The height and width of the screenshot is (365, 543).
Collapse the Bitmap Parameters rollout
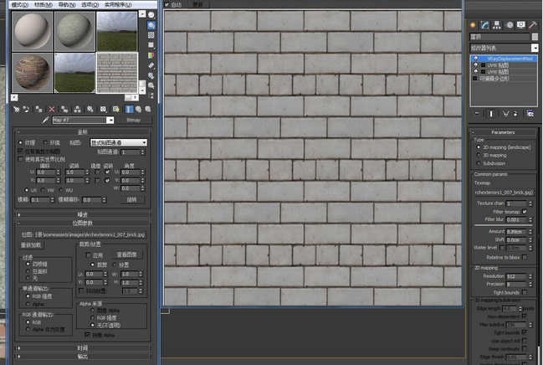coord(83,223)
